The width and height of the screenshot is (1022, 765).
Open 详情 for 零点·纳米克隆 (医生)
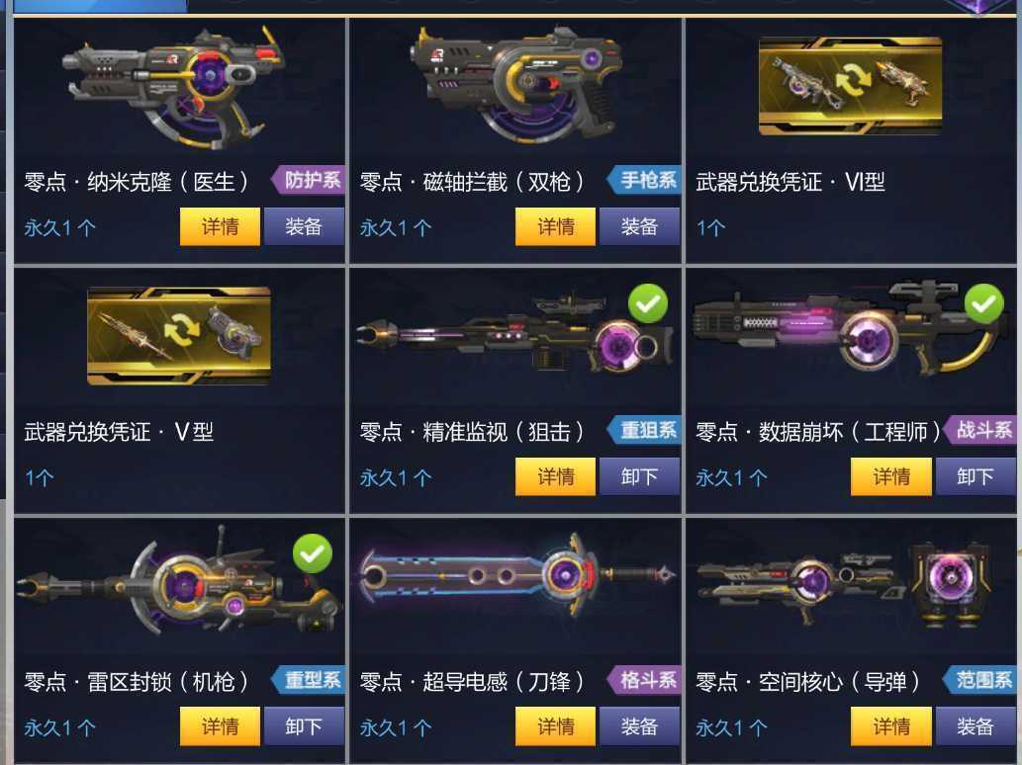[x=220, y=226]
